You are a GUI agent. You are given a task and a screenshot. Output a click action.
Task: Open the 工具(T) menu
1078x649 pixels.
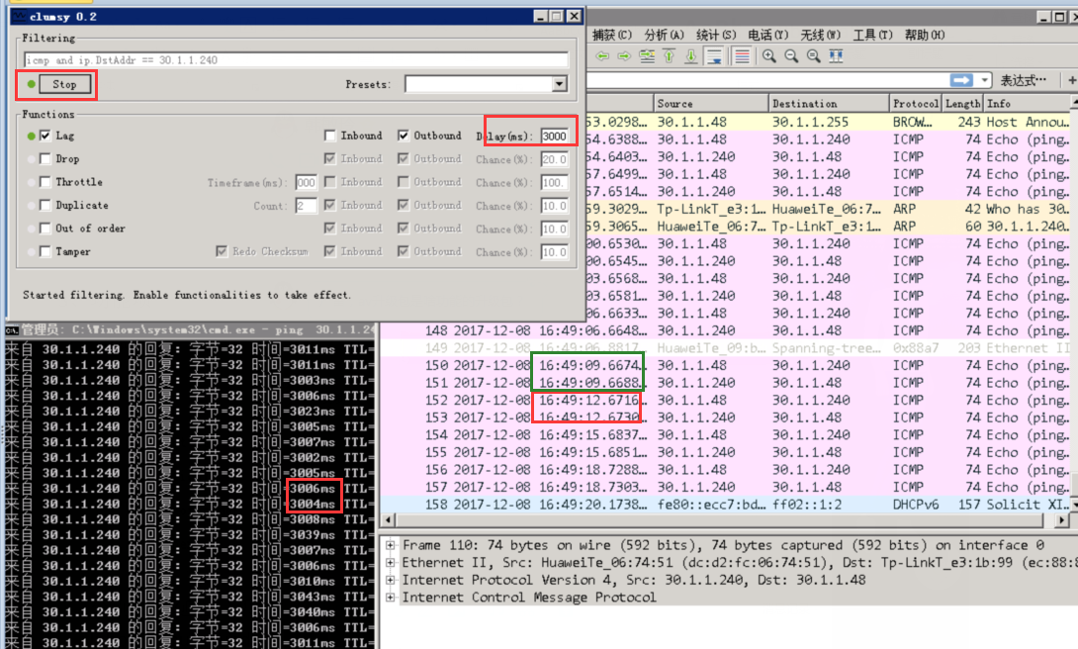point(872,36)
